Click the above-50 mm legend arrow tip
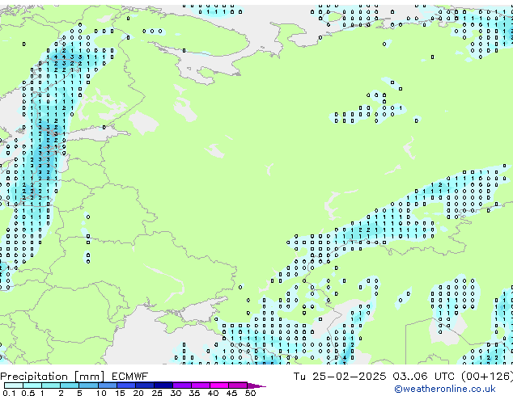Screen dimensions: 513x396 pyautogui.click(x=256, y=385)
